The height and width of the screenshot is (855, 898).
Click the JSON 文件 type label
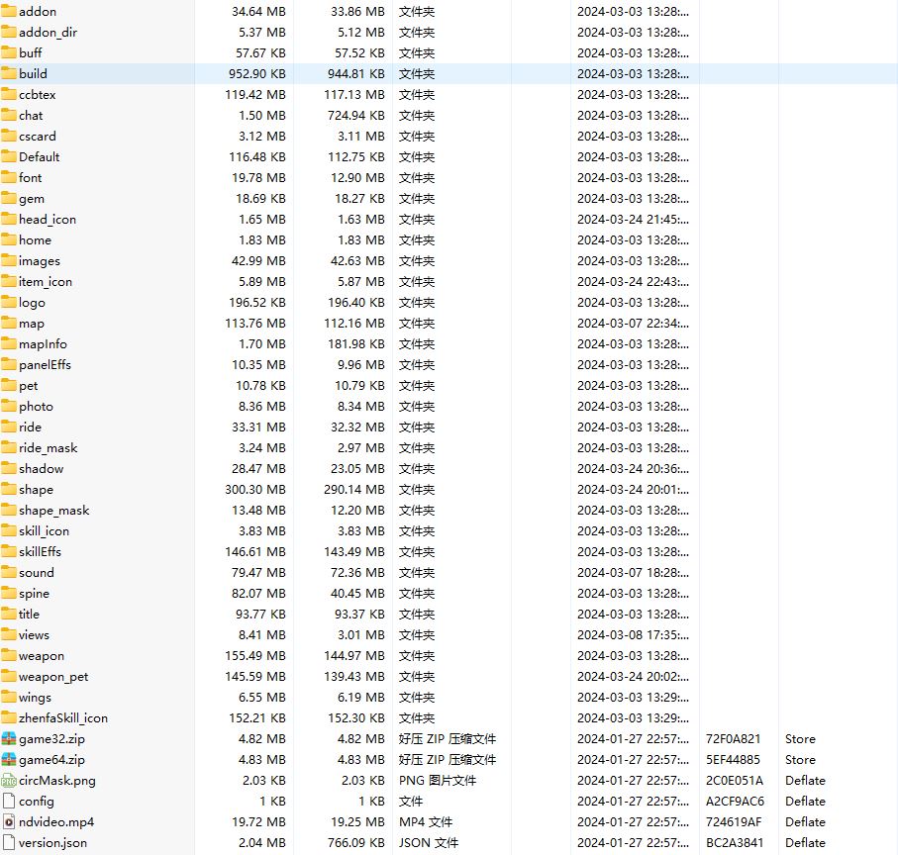429,843
